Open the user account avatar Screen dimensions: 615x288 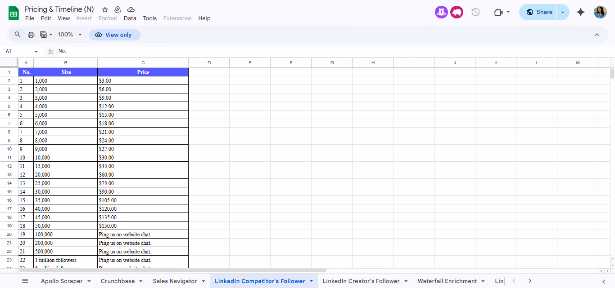pos(600,12)
